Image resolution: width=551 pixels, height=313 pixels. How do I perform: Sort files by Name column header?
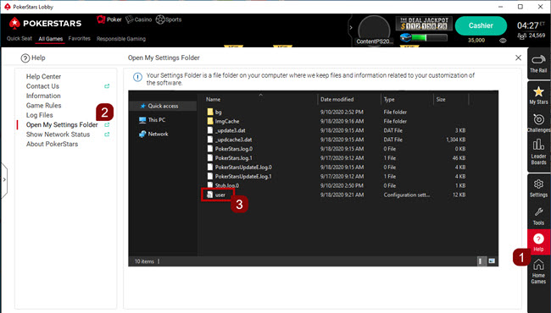click(214, 100)
